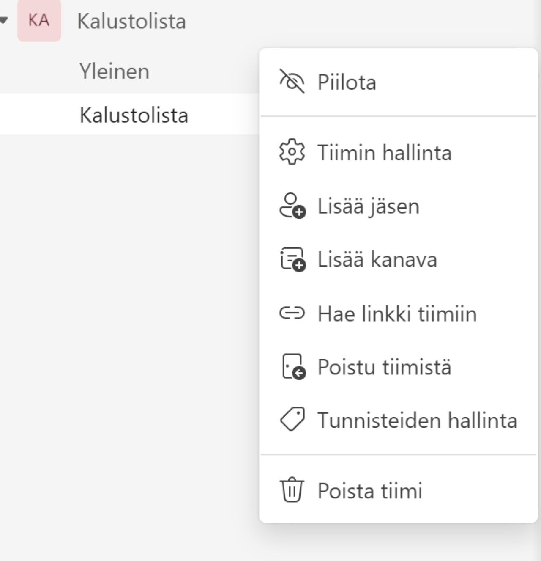Open the Yleinen channel
This screenshot has width=541, height=561.
click(x=114, y=71)
